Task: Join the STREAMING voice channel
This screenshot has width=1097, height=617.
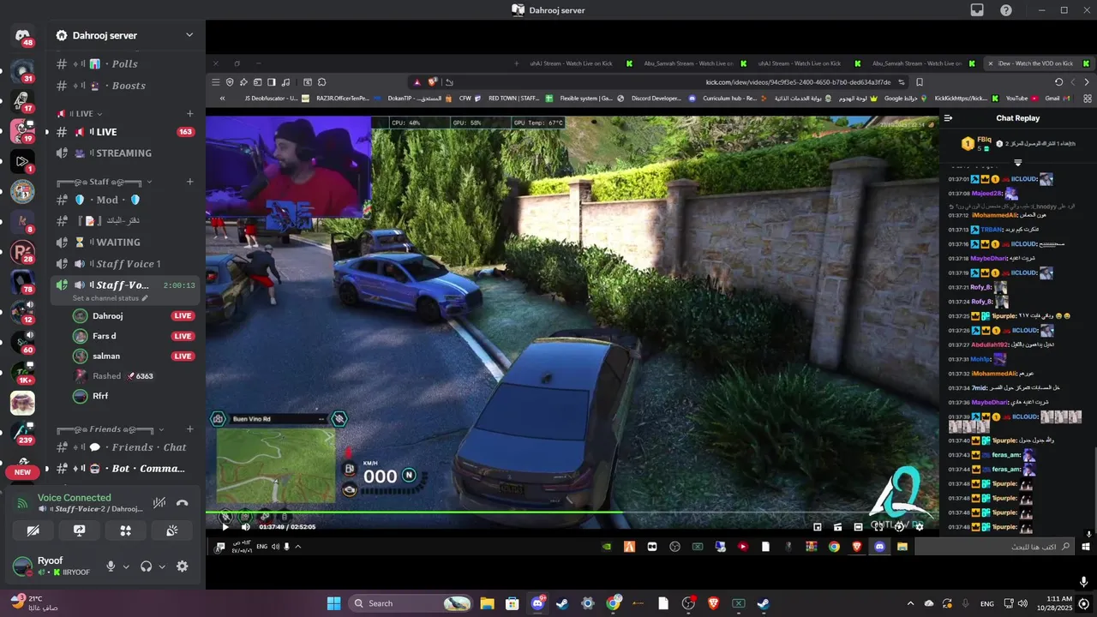Action: tap(125, 153)
